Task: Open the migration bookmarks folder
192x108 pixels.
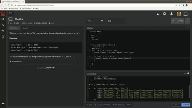Action: tap(13, 8)
